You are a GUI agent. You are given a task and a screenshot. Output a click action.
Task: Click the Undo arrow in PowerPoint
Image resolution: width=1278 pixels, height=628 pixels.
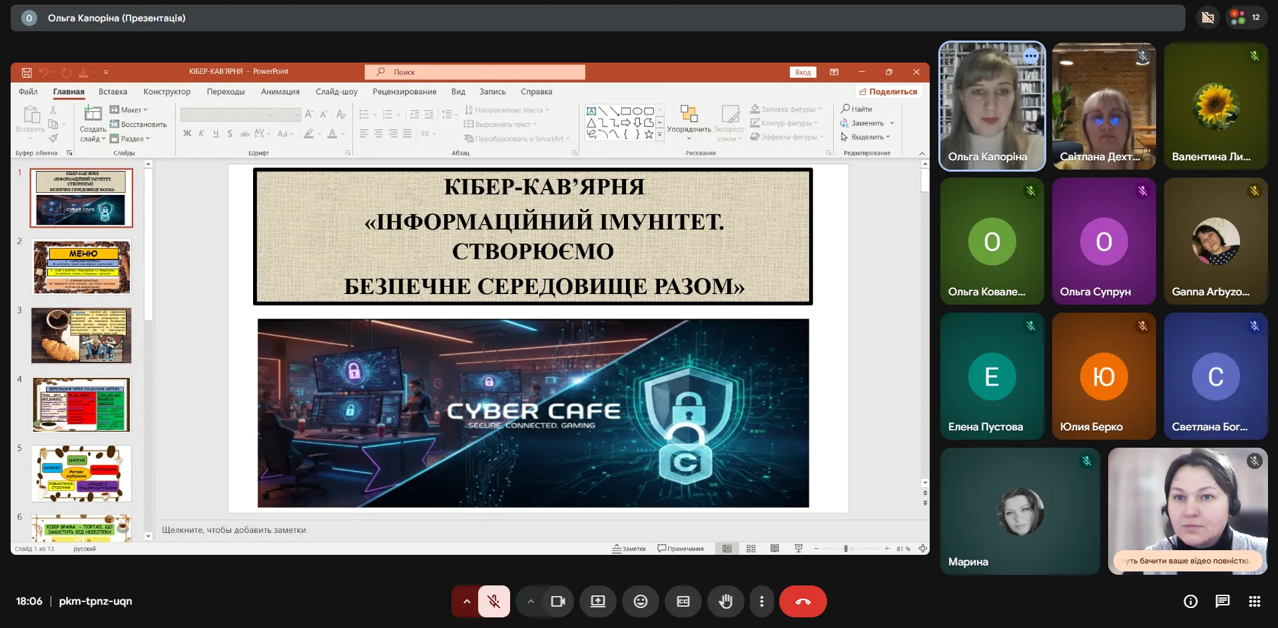[x=44, y=72]
